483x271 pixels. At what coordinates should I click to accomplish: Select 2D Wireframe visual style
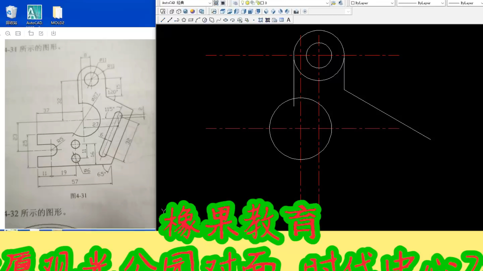point(163,11)
